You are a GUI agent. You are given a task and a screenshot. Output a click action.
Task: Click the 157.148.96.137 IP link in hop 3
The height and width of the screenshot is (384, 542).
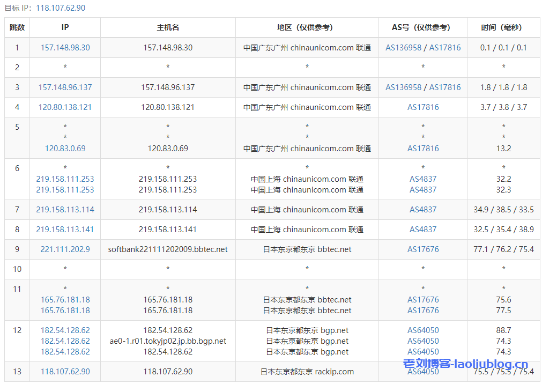[x=65, y=87]
